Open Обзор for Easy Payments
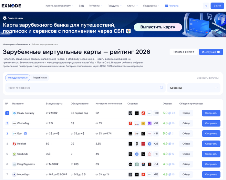Screen dimensions: 226x180 (186, 164)
